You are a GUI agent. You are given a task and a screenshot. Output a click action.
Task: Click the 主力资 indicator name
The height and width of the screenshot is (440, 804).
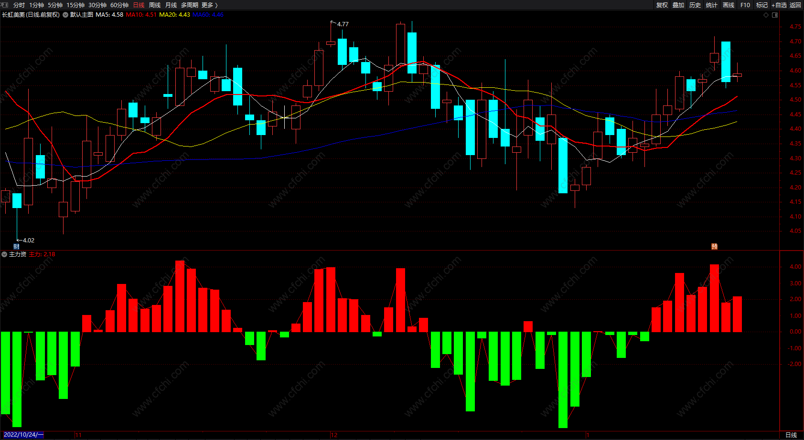[18, 254]
